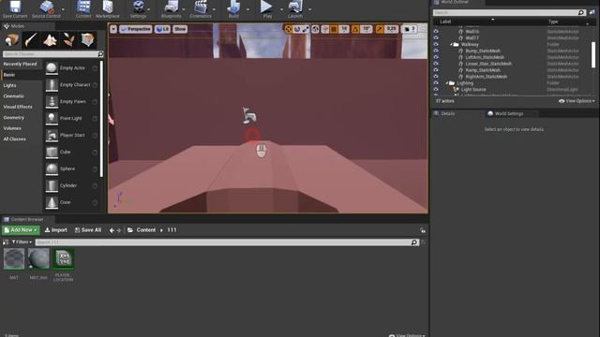The height and width of the screenshot is (337, 600).
Task: Select the All Classes category
Action: [21, 139]
